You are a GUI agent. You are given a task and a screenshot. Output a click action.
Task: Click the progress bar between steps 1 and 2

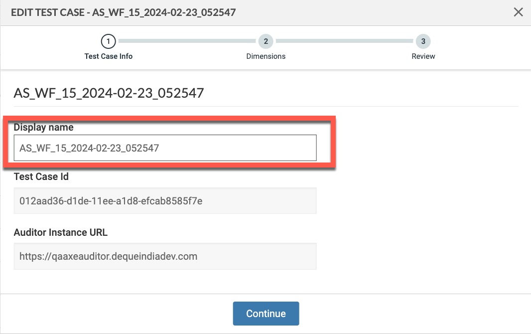click(187, 41)
